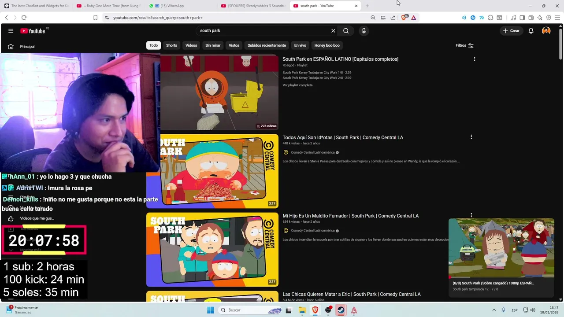Open a new browser tab
Screen dimensions: 564x317
[x=367, y=6]
